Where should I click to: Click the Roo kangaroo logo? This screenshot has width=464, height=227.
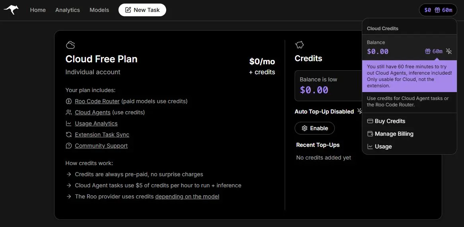coord(11,10)
